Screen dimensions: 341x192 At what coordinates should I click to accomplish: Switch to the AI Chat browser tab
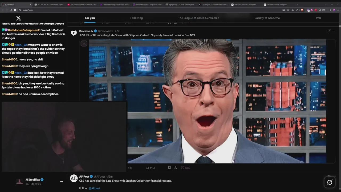click(49, 5)
